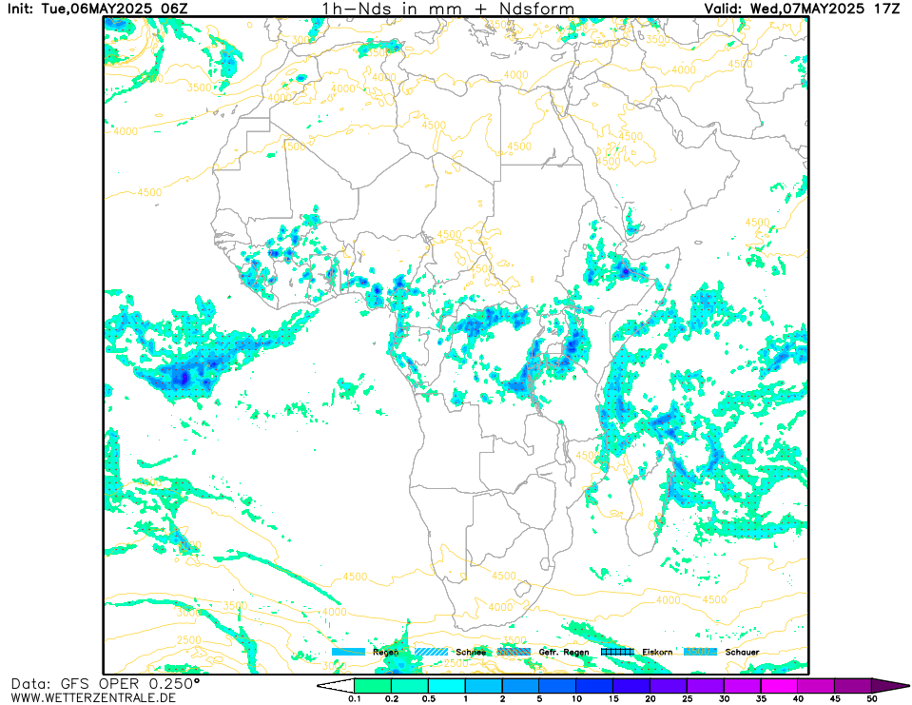
Task: Click the Schnee hatched legend swatch
Action: coord(431,652)
